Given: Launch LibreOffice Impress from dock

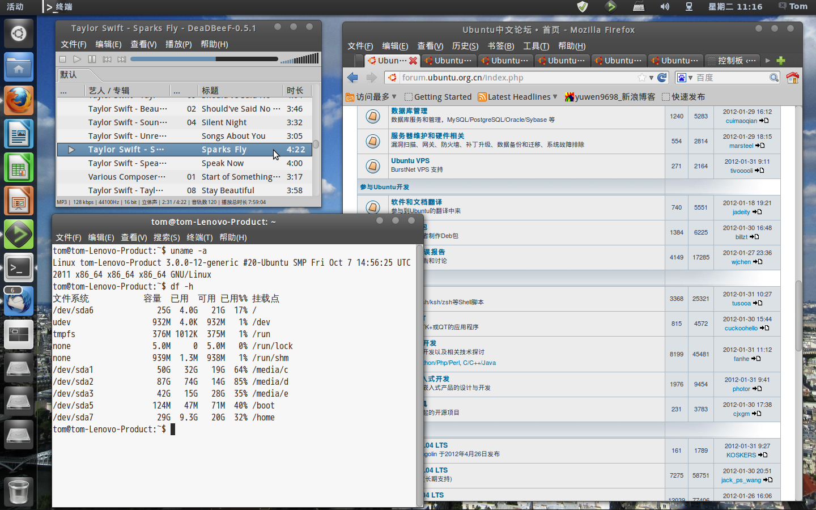Looking at the screenshot, I should tap(19, 202).
